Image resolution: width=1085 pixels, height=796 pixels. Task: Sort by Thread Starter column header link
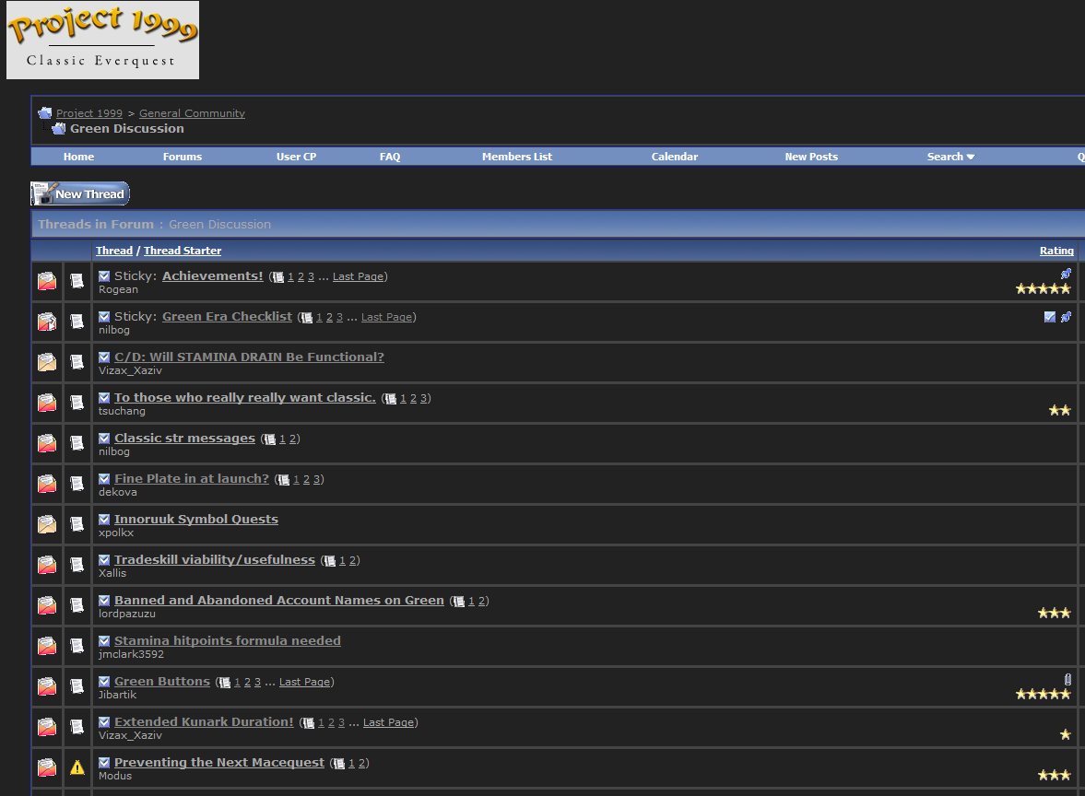[x=183, y=251]
